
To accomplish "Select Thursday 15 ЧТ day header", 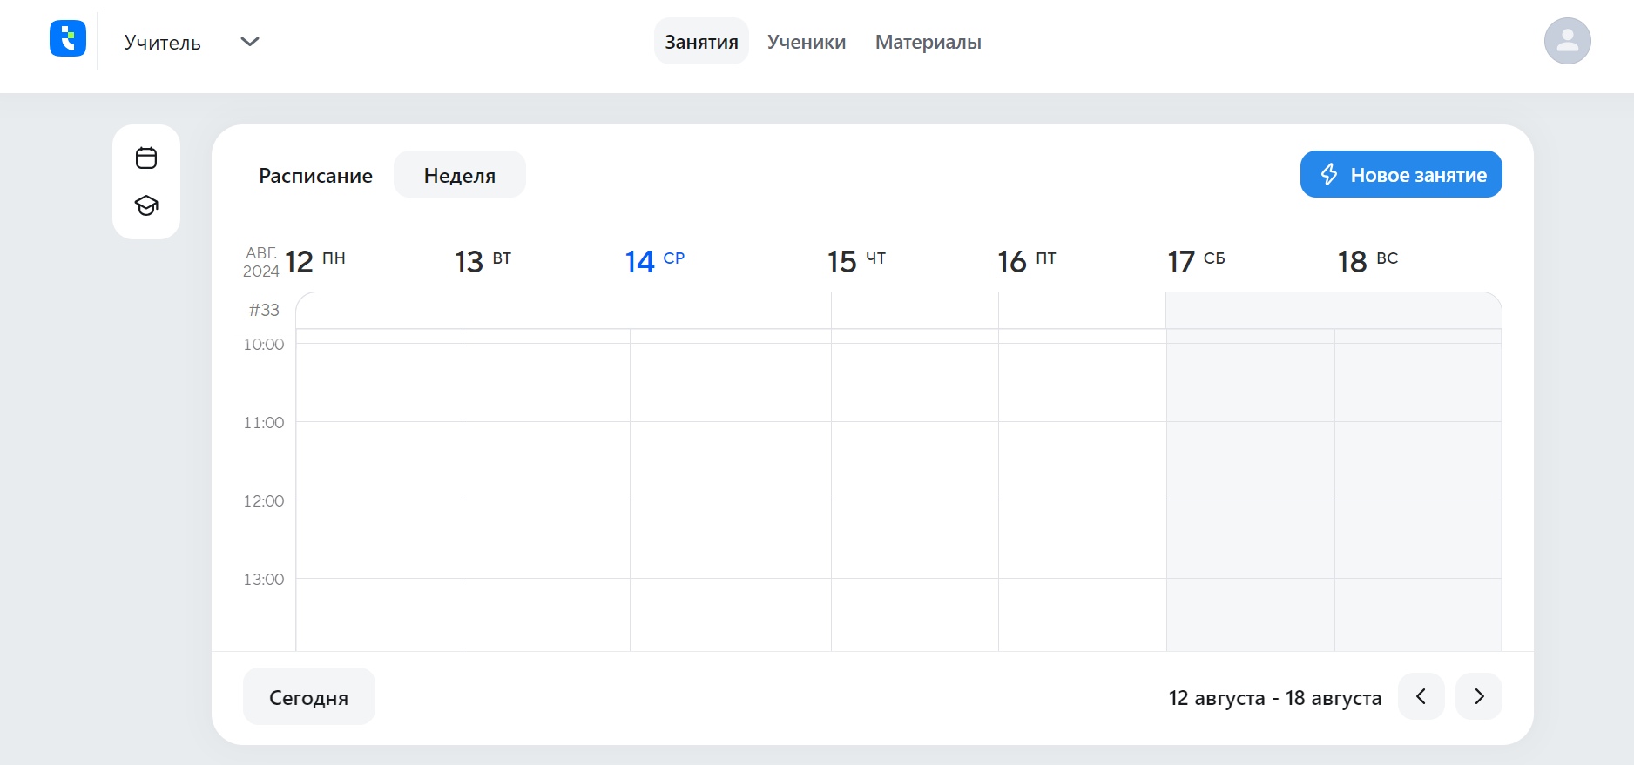I will 856,261.
